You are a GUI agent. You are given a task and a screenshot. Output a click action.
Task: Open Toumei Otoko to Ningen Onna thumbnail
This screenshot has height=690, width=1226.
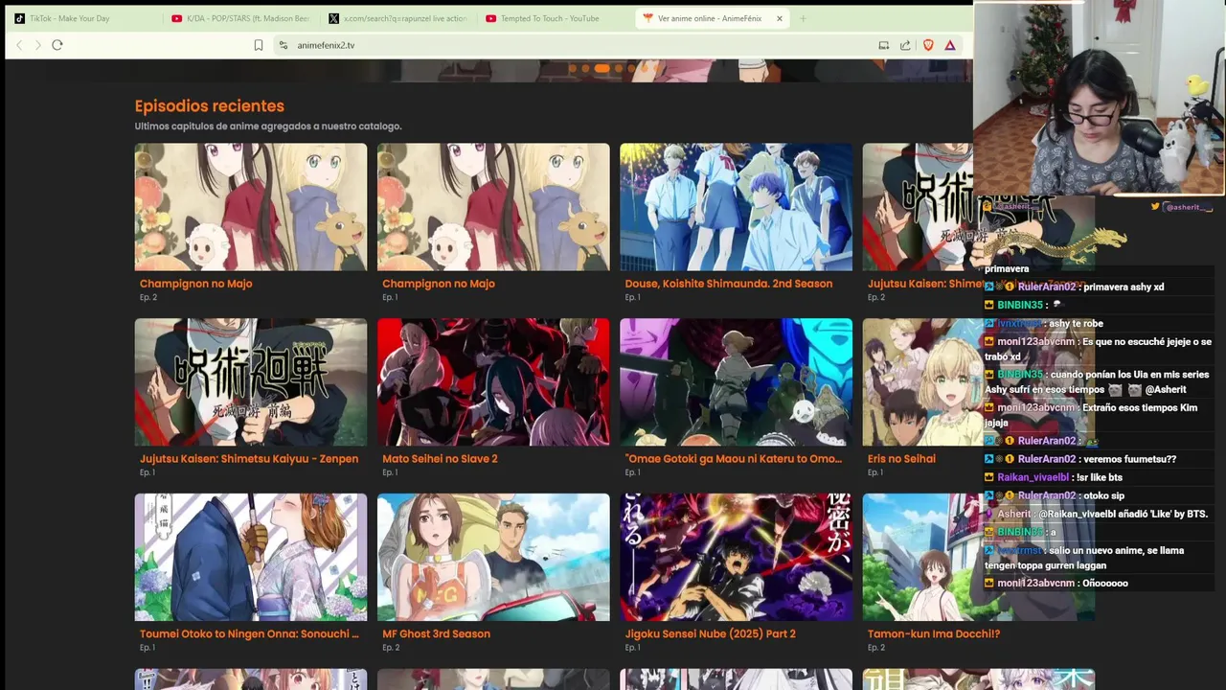coord(251,558)
